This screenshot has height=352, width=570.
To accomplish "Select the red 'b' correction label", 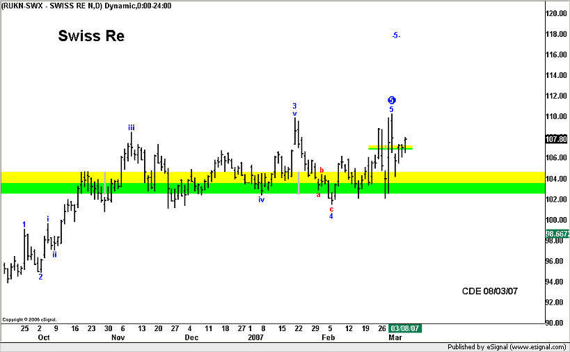I will click(x=322, y=170).
